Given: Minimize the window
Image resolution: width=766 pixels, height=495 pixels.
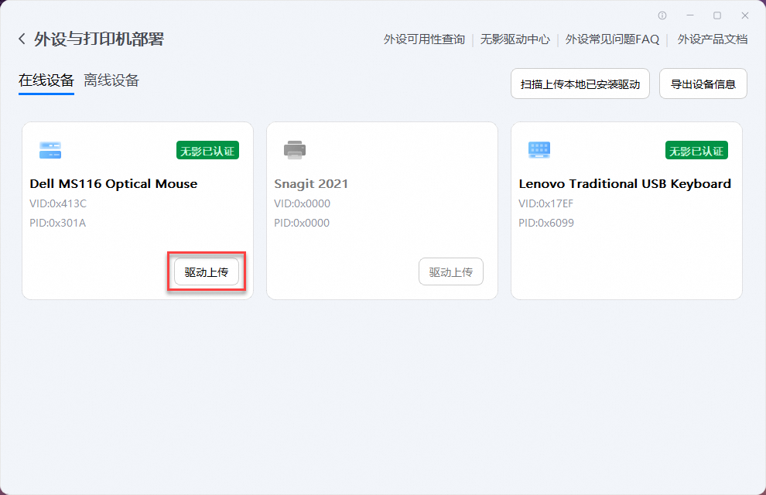Looking at the screenshot, I should tap(690, 15).
